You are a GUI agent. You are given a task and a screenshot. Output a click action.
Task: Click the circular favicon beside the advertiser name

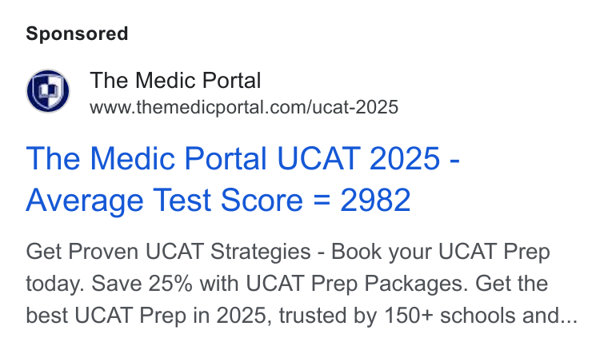(48, 91)
